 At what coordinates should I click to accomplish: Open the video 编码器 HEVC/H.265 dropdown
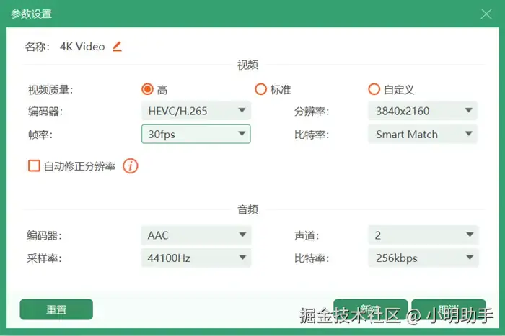(x=196, y=111)
